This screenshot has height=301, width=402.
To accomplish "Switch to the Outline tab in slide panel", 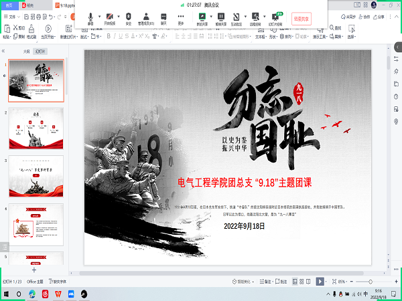I will click(x=26, y=51).
